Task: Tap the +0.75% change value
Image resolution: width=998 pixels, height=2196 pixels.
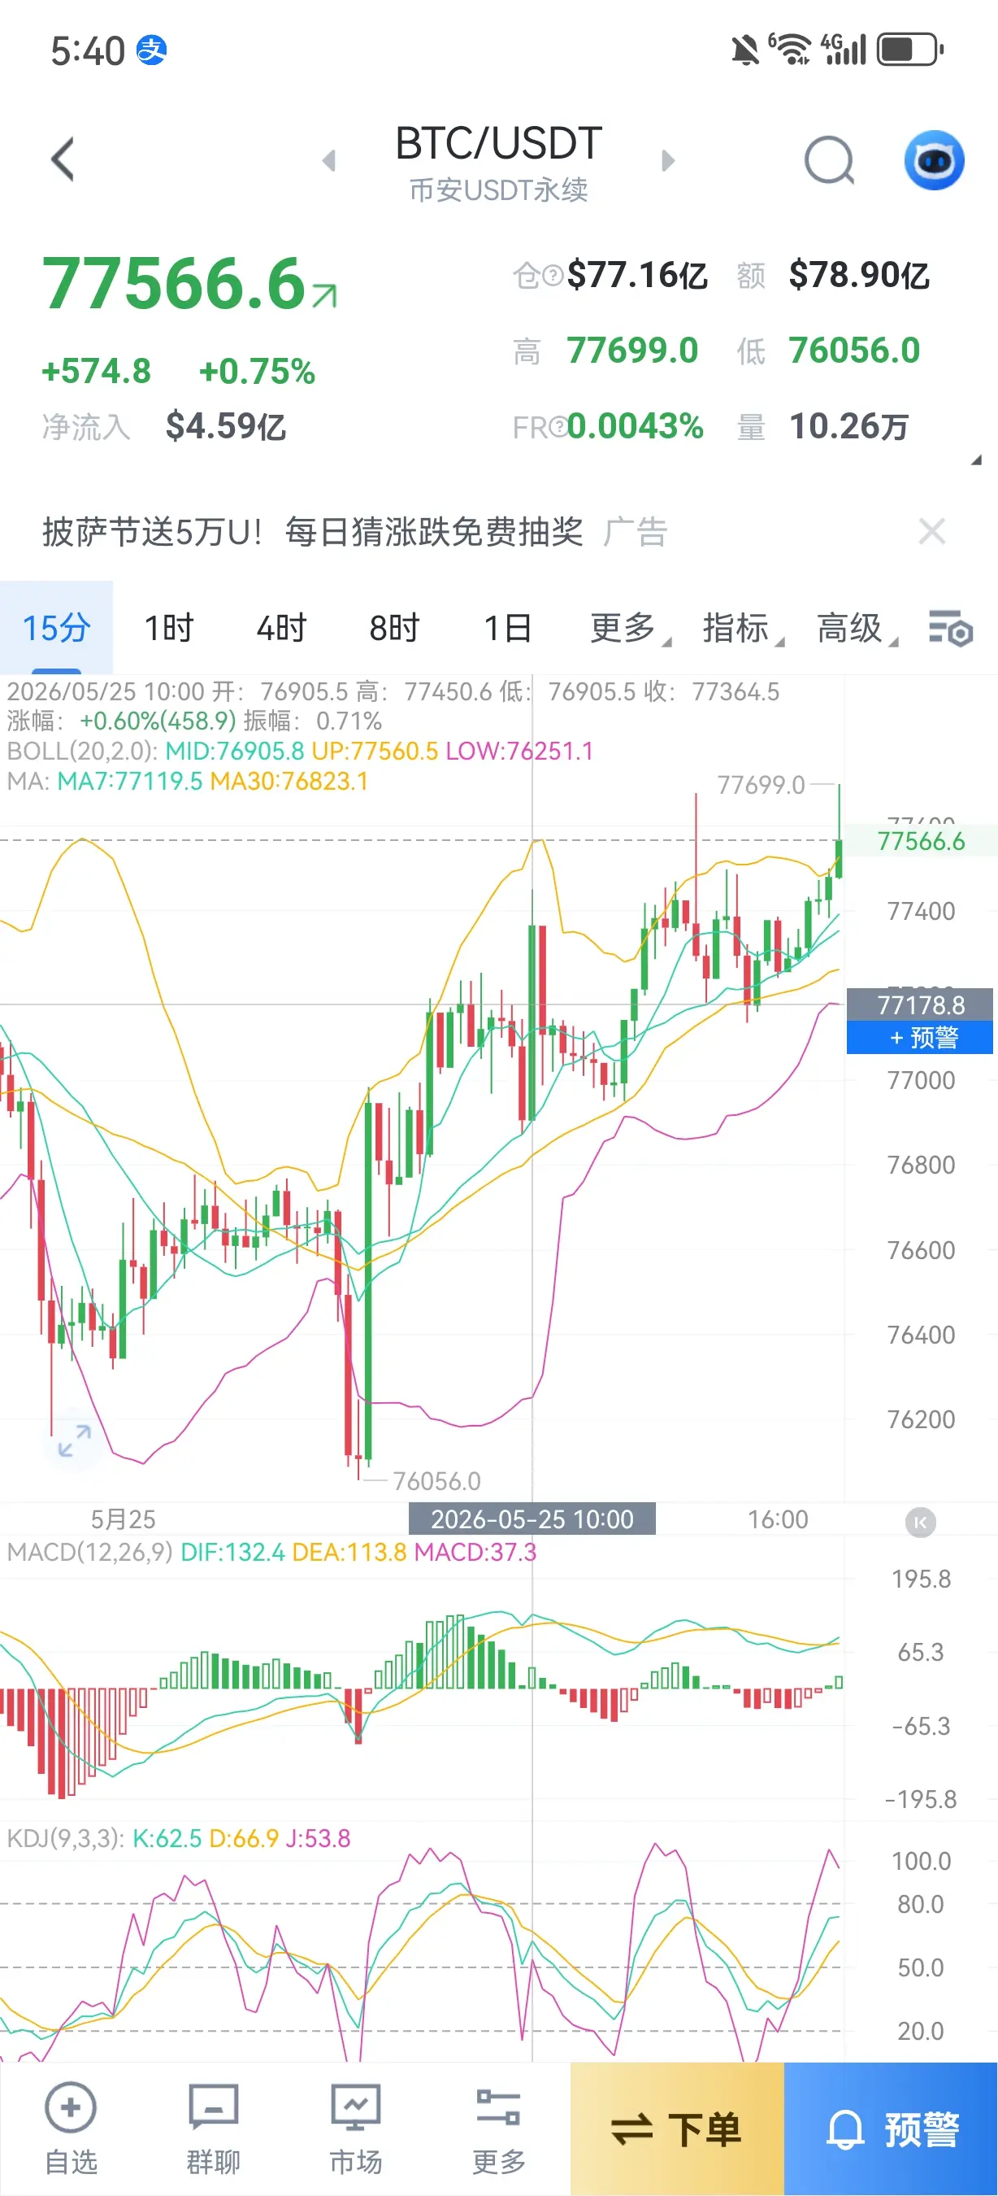Action: [x=257, y=372]
